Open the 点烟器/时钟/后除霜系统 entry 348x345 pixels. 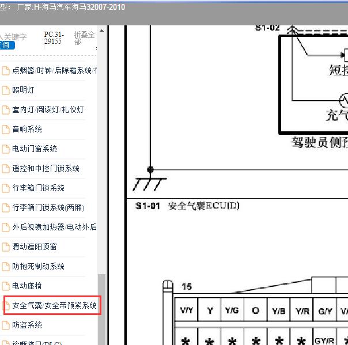[54, 70]
